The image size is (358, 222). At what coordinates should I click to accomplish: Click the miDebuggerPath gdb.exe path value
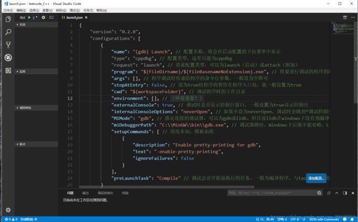193,125
